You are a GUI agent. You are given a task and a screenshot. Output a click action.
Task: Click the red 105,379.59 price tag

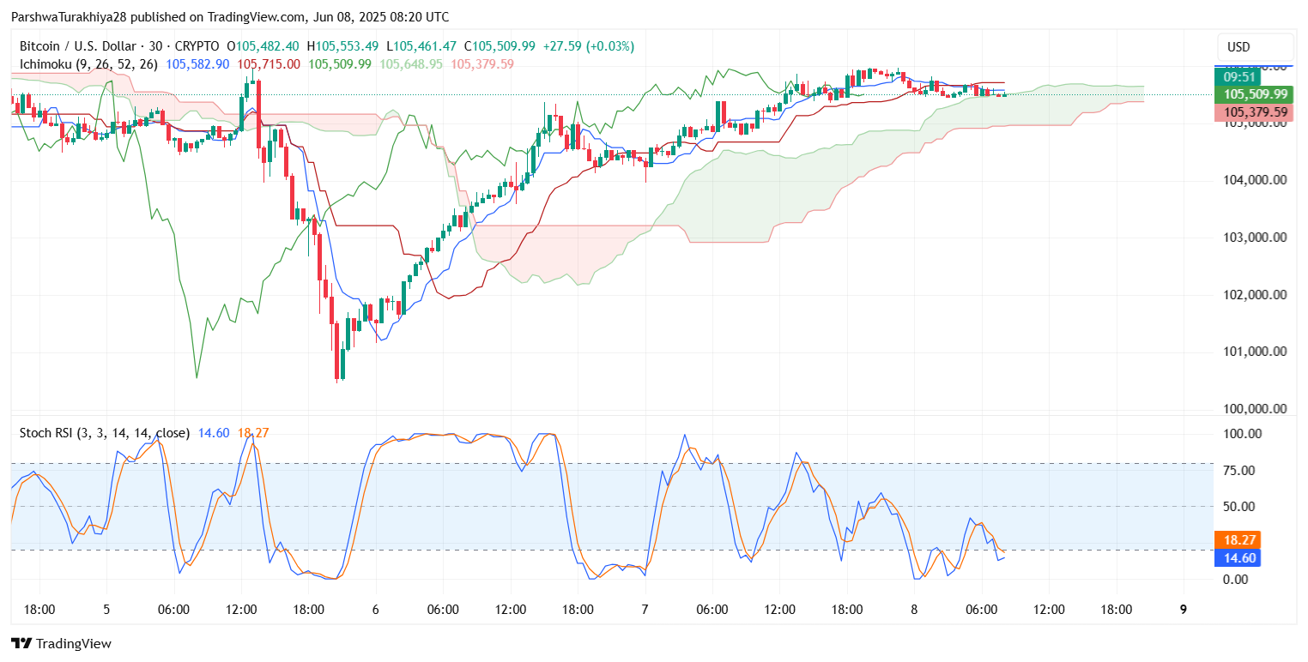tap(1256, 111)
